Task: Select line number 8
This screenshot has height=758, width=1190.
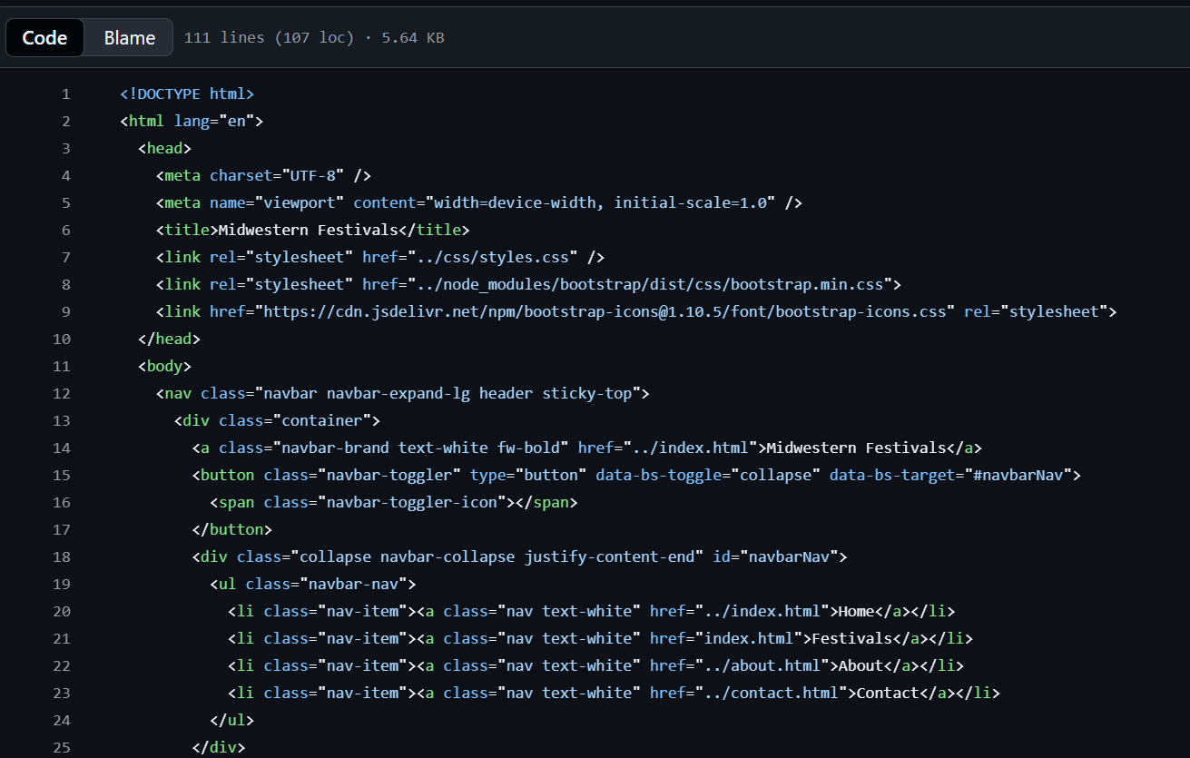Action: pyautogui.click(x=65, y=284)
